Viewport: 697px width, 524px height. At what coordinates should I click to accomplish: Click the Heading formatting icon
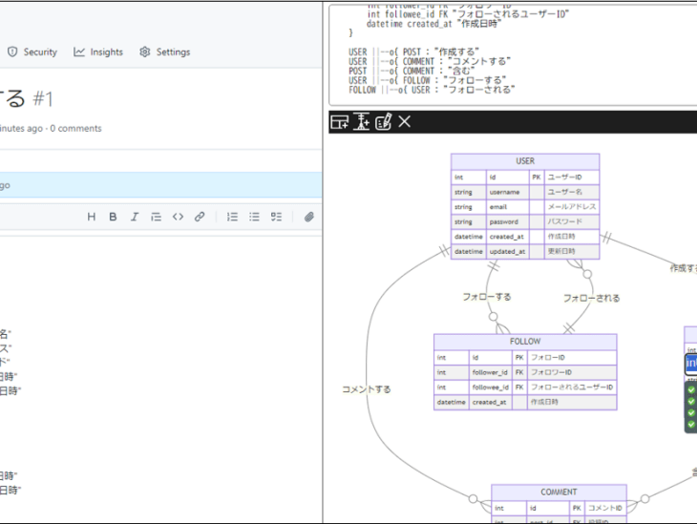(92, 217)
